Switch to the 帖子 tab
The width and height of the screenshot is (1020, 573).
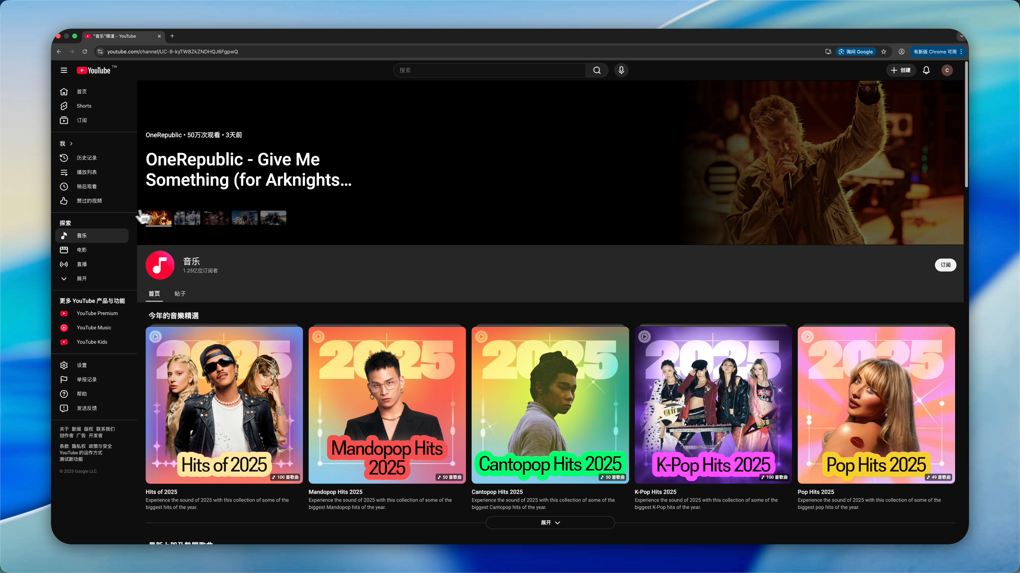[x=180, y=293]
